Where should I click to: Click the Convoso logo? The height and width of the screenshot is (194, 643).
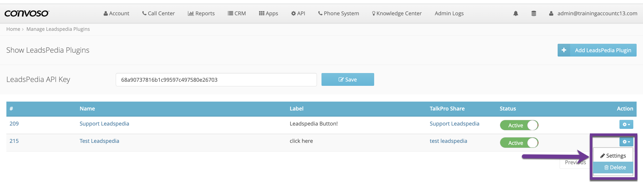27,13
